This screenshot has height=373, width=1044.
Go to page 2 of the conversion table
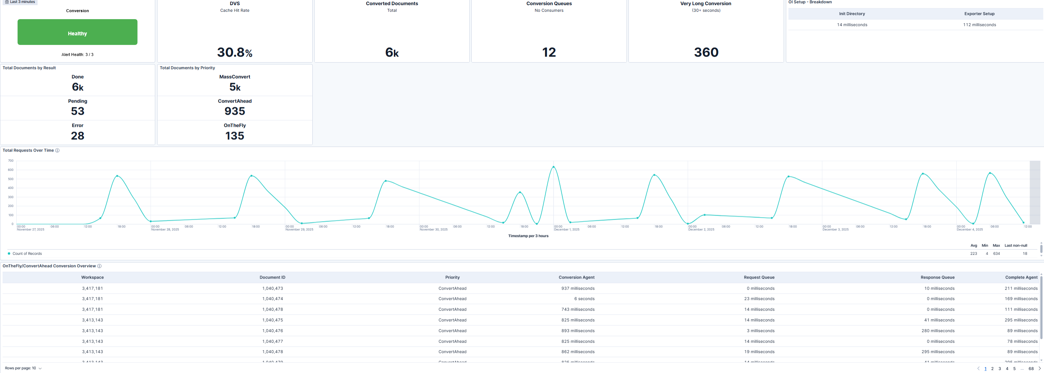992,369
